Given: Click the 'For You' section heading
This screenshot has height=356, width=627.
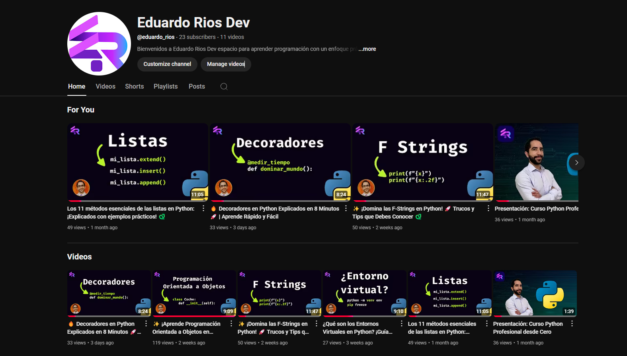Looking at the screenshot, I should point(81,110).
